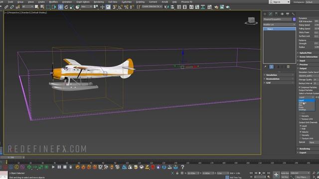The height and width of the screenshot is (179, 319).
Task: Open the Rendering menu
Action: [99, 2]
